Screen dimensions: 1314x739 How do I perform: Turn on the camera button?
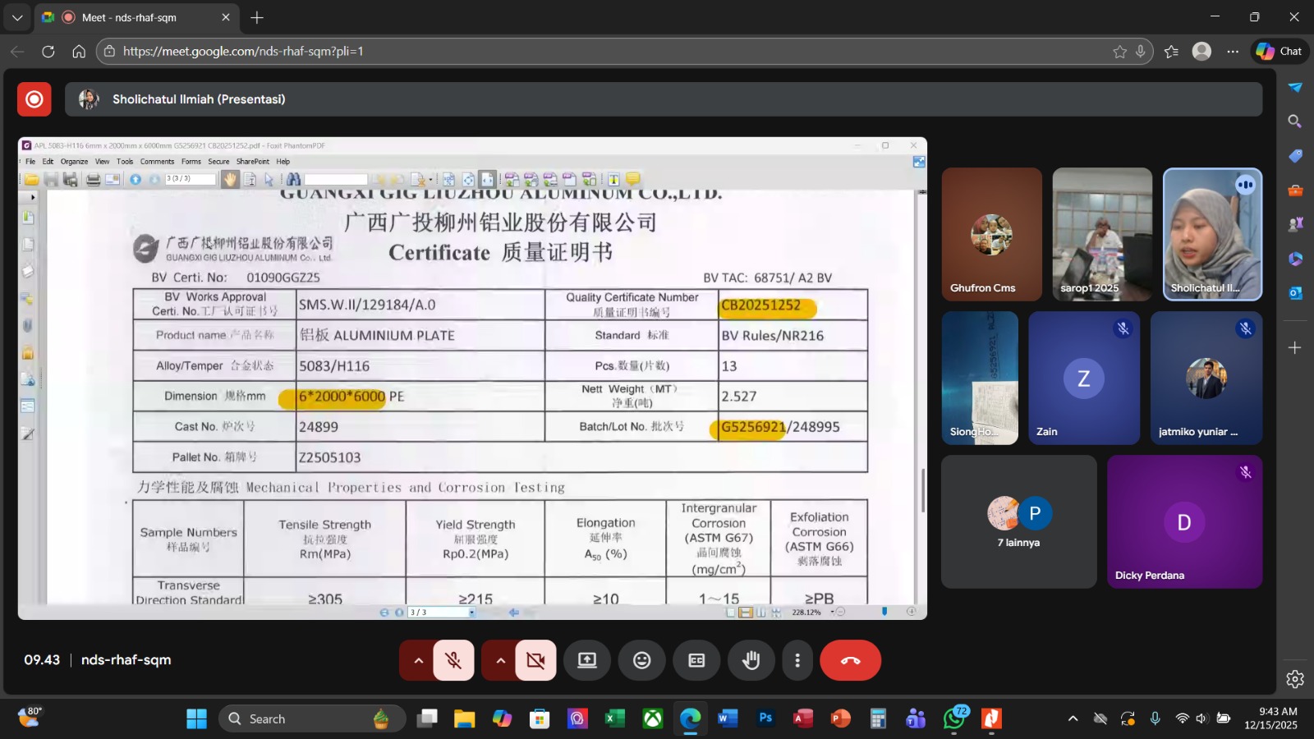click(535, 660)
